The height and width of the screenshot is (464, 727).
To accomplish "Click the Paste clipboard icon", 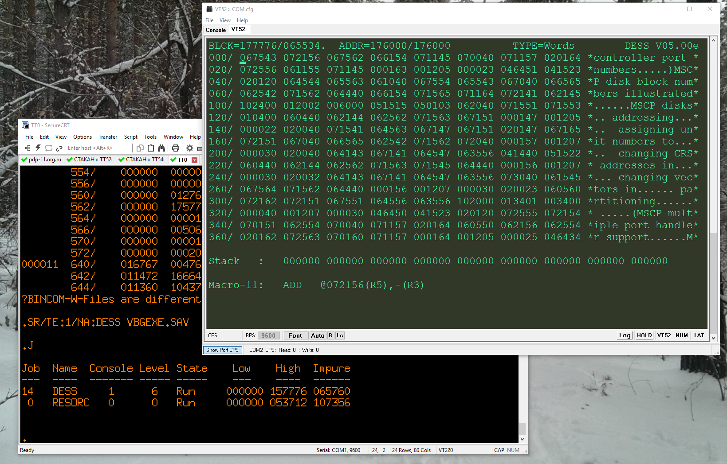I will [x=151, y=148].
